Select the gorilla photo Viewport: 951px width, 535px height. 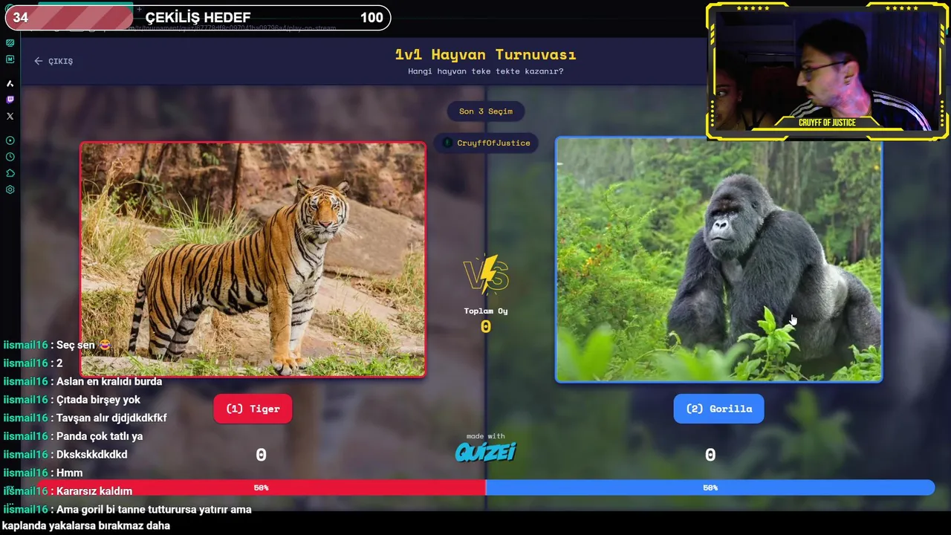coord(718,259)
